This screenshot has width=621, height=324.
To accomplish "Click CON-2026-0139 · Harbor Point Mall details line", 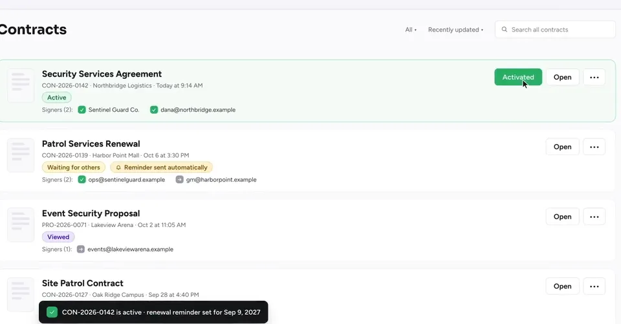I will point(116,155).
